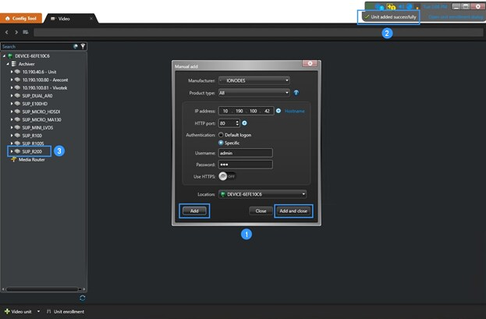Switch to the Config Tool tab
The width and height of the screenshot is (486, 319).
click(21, 18)
